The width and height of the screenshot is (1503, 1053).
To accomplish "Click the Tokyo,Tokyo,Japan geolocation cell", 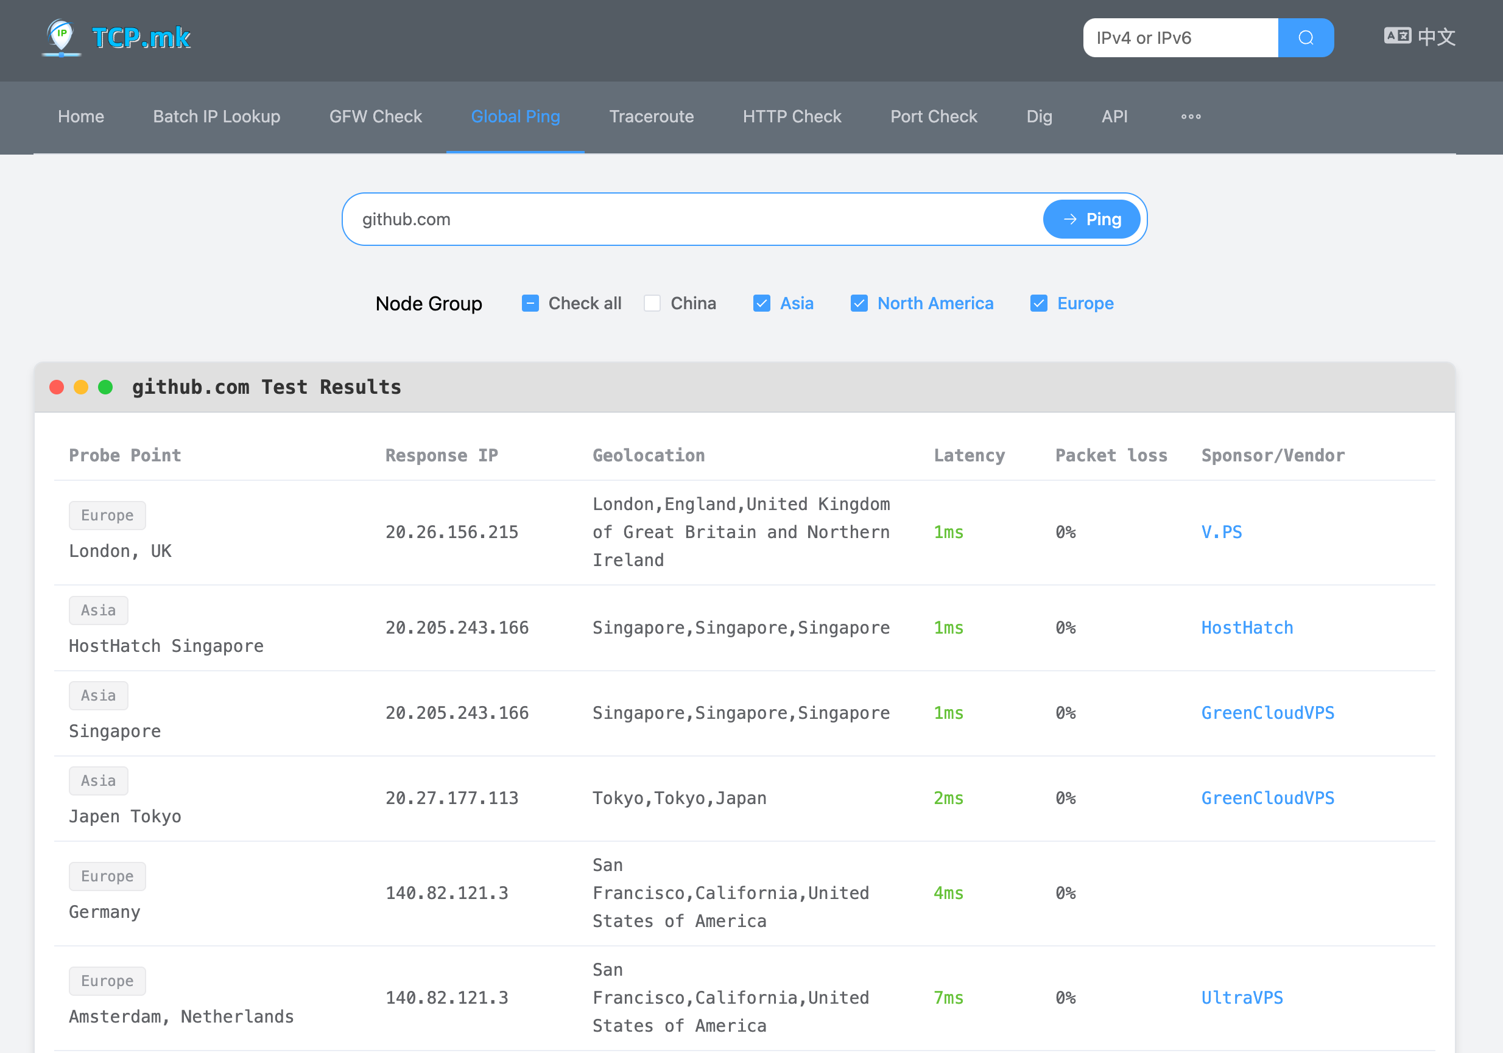I will (680, 798).
